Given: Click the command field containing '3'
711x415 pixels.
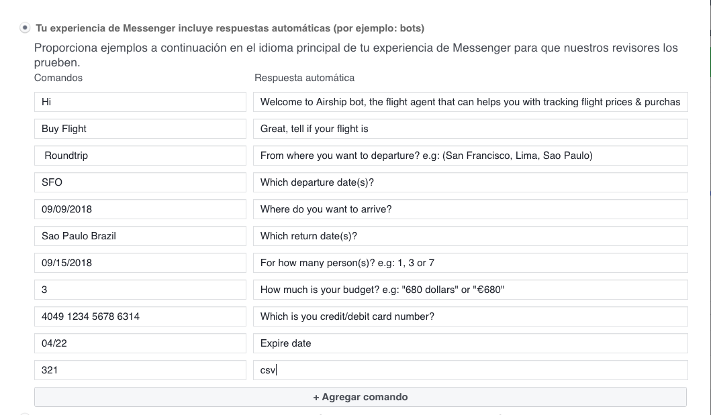Looking at the screenshot, I should [140, 290].
